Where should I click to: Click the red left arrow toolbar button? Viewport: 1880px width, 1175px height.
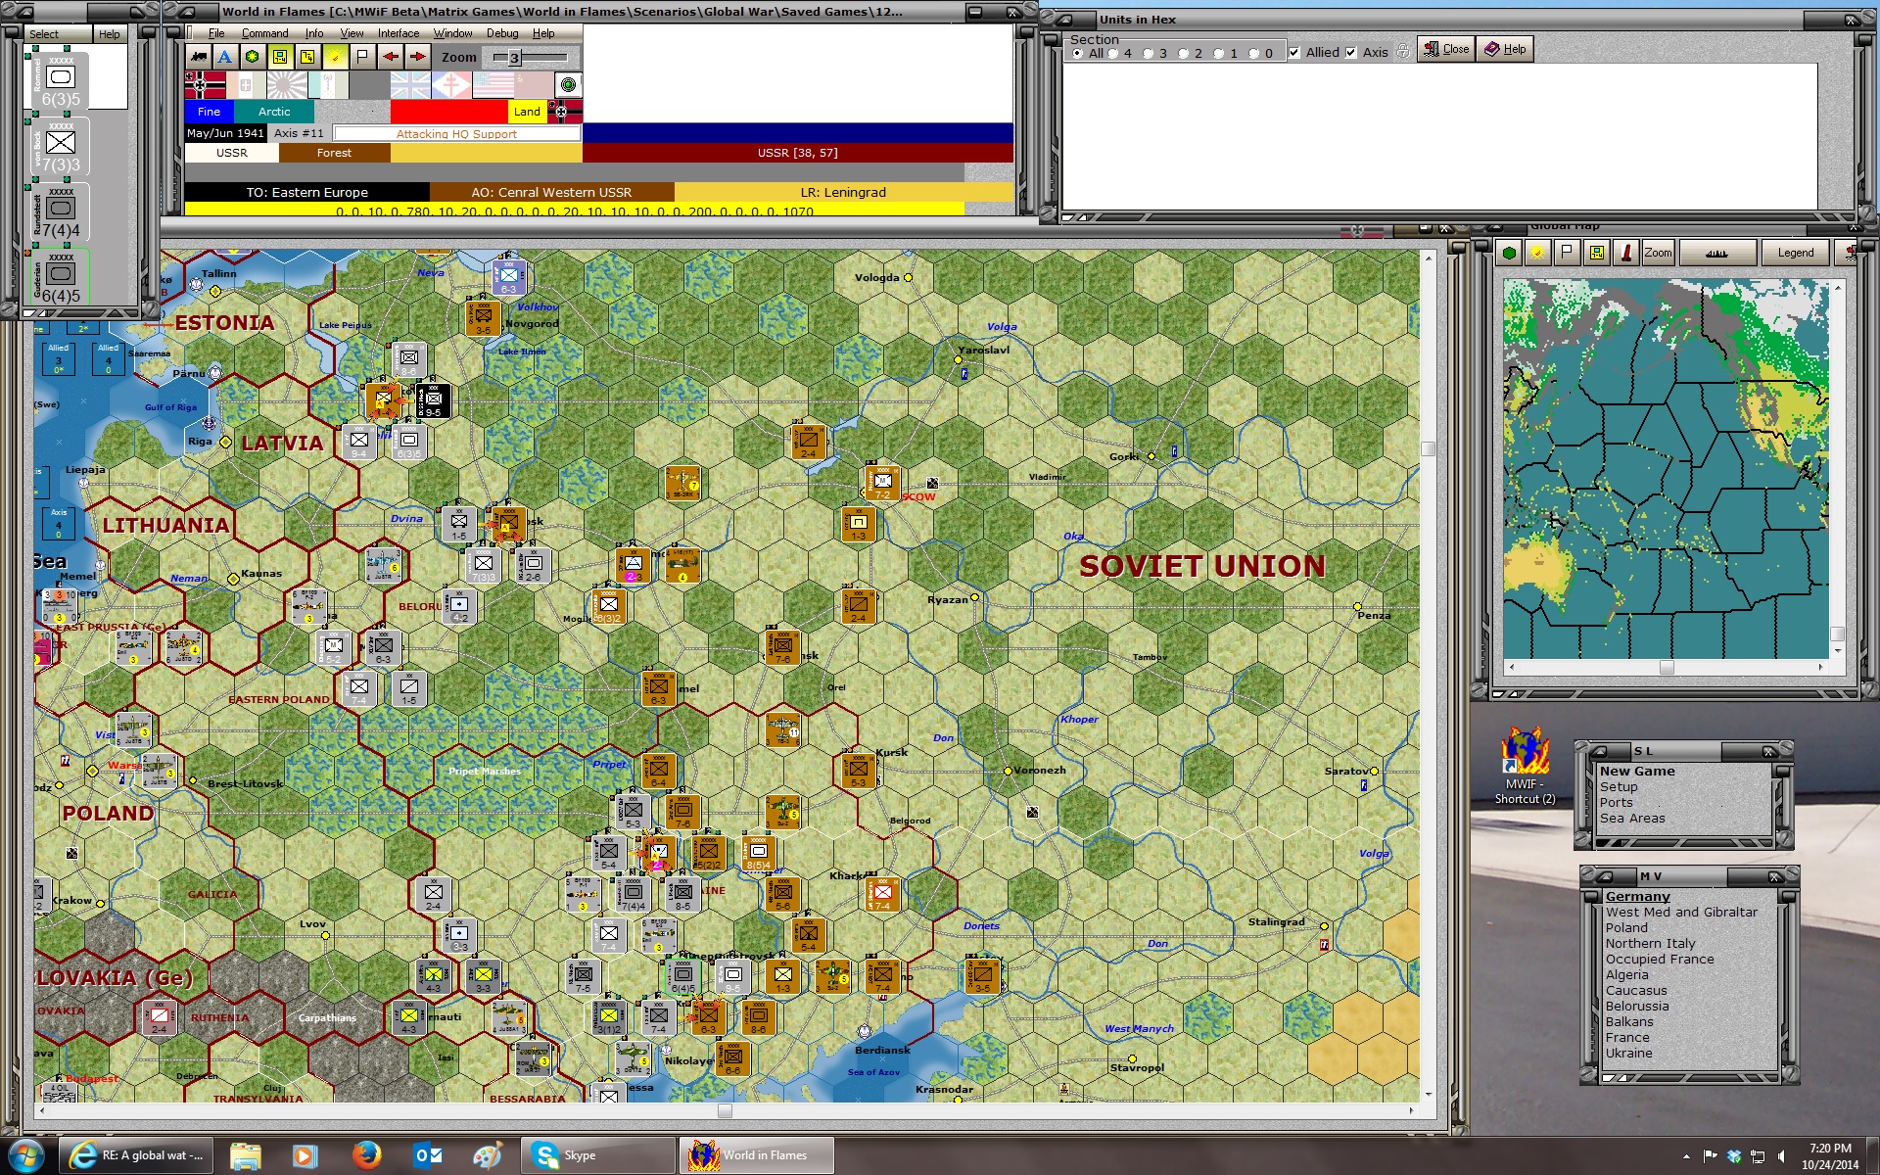pos(391,57)
